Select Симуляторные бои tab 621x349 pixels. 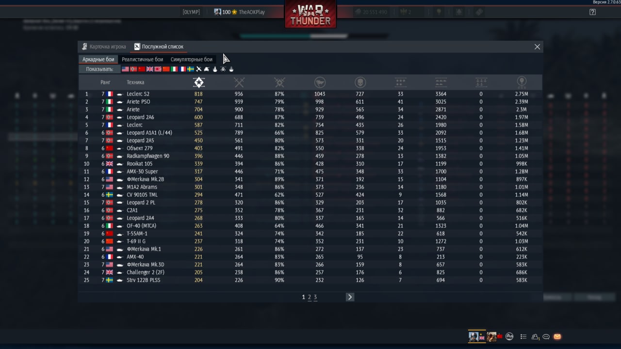(191, 60)
